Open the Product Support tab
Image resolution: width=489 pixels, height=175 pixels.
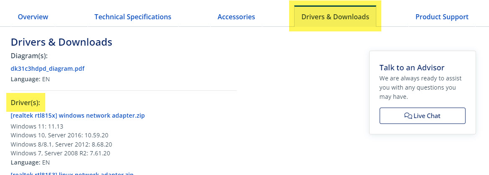[x=442, y=17]
